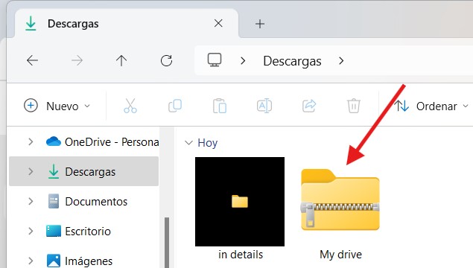
Task: Click the 'in details' file name
Action: pos(241,255)
